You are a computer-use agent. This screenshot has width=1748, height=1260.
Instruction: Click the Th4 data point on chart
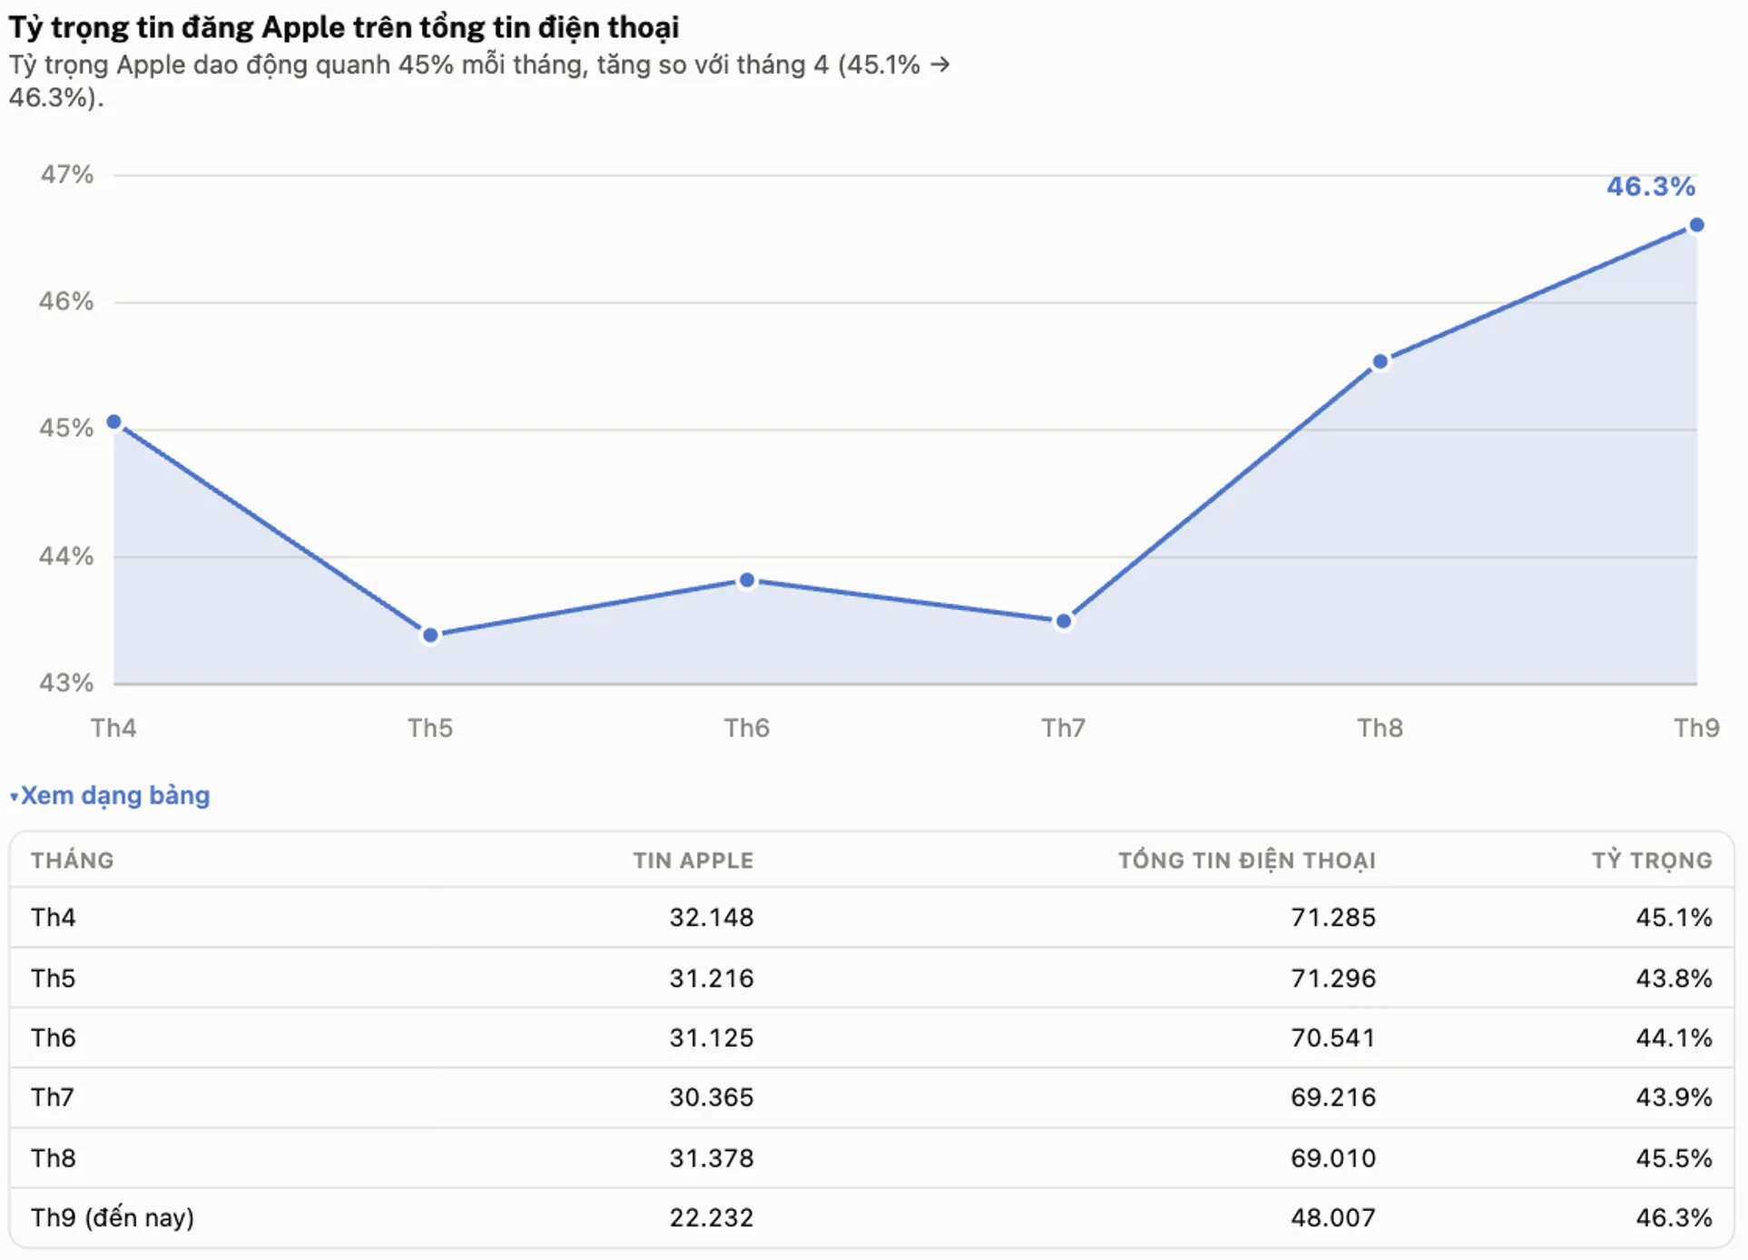pyautogui.click(x=114, y=422)
